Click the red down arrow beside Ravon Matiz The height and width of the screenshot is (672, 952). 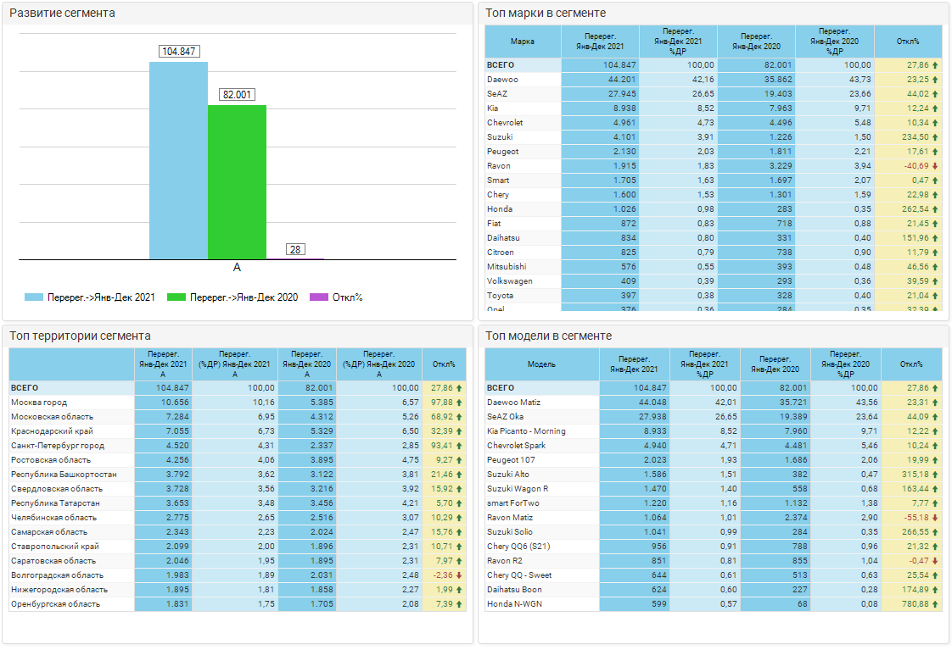935,517
